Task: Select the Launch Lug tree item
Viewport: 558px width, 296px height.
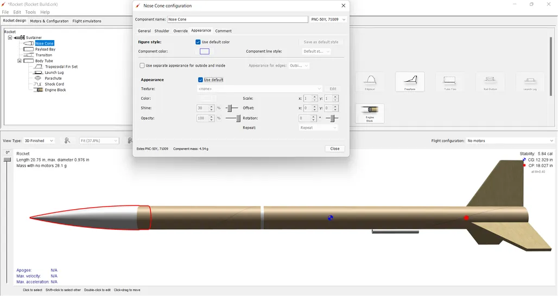Action: [x=54, y=73]
